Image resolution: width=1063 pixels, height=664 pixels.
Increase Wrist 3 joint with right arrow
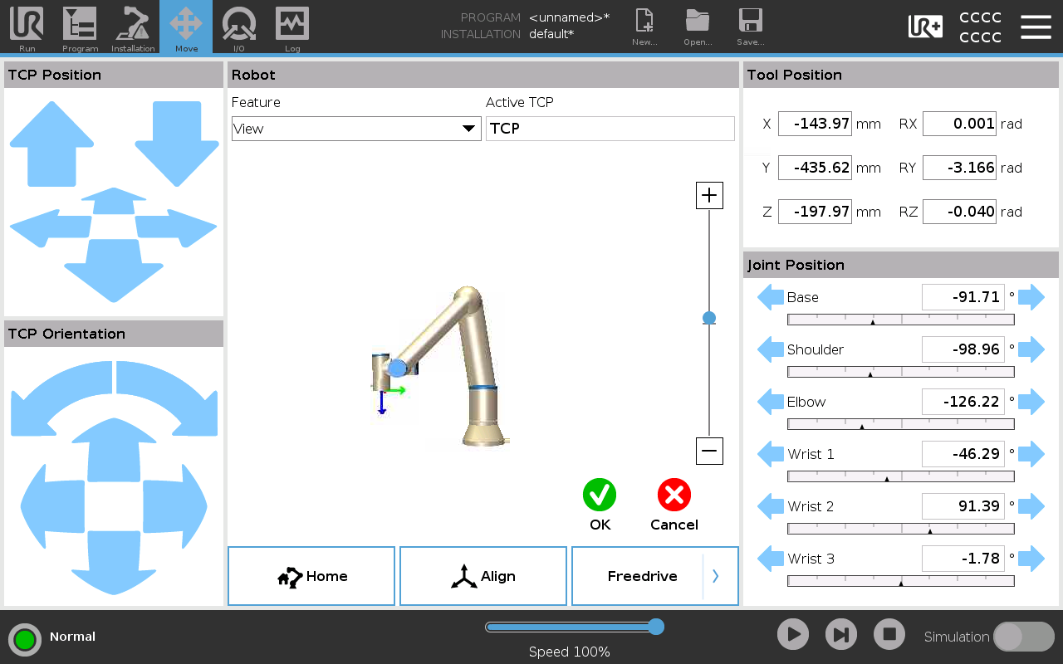point(1031,559)
